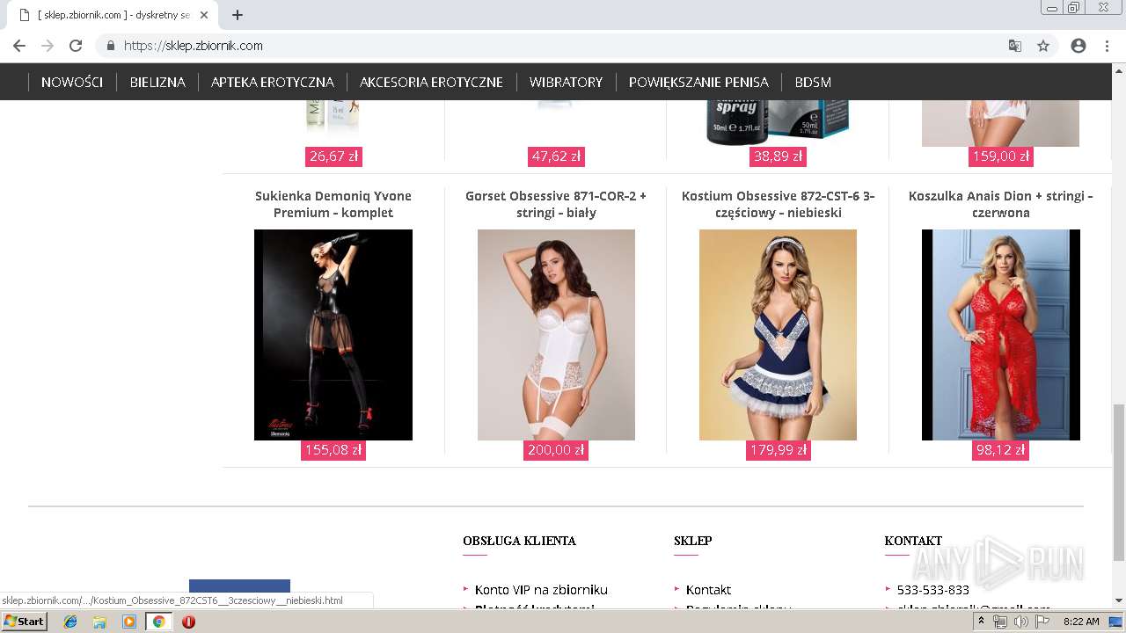Viewport: 1126px width, 633px height.
Task: Click the 47,62 zł price tag
Action: [x=556, y=156]
